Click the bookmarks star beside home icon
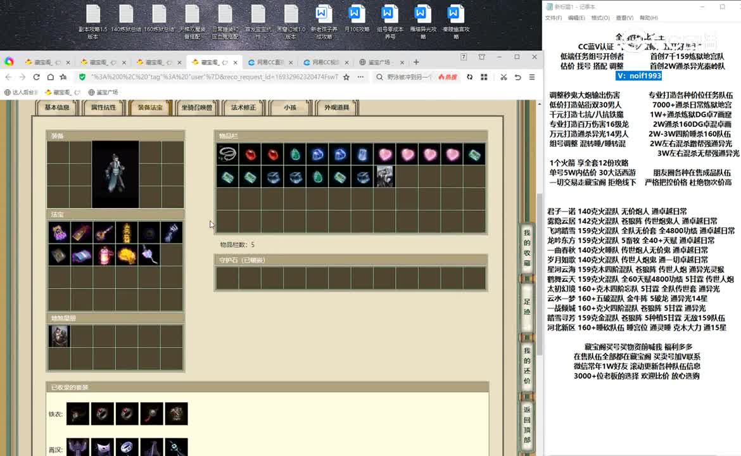The width and height of the screenshot is (741, 456). pos(63,77)
